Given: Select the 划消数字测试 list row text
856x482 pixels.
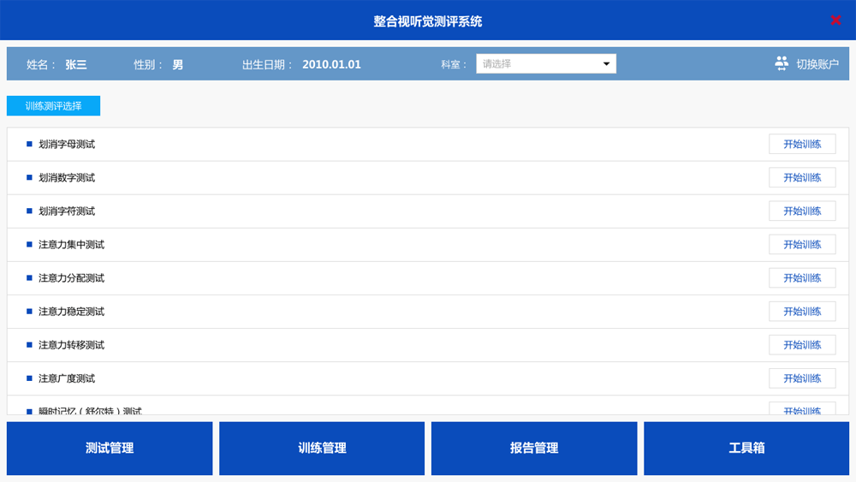Looking at the screenshot, I should coord(67,177).
